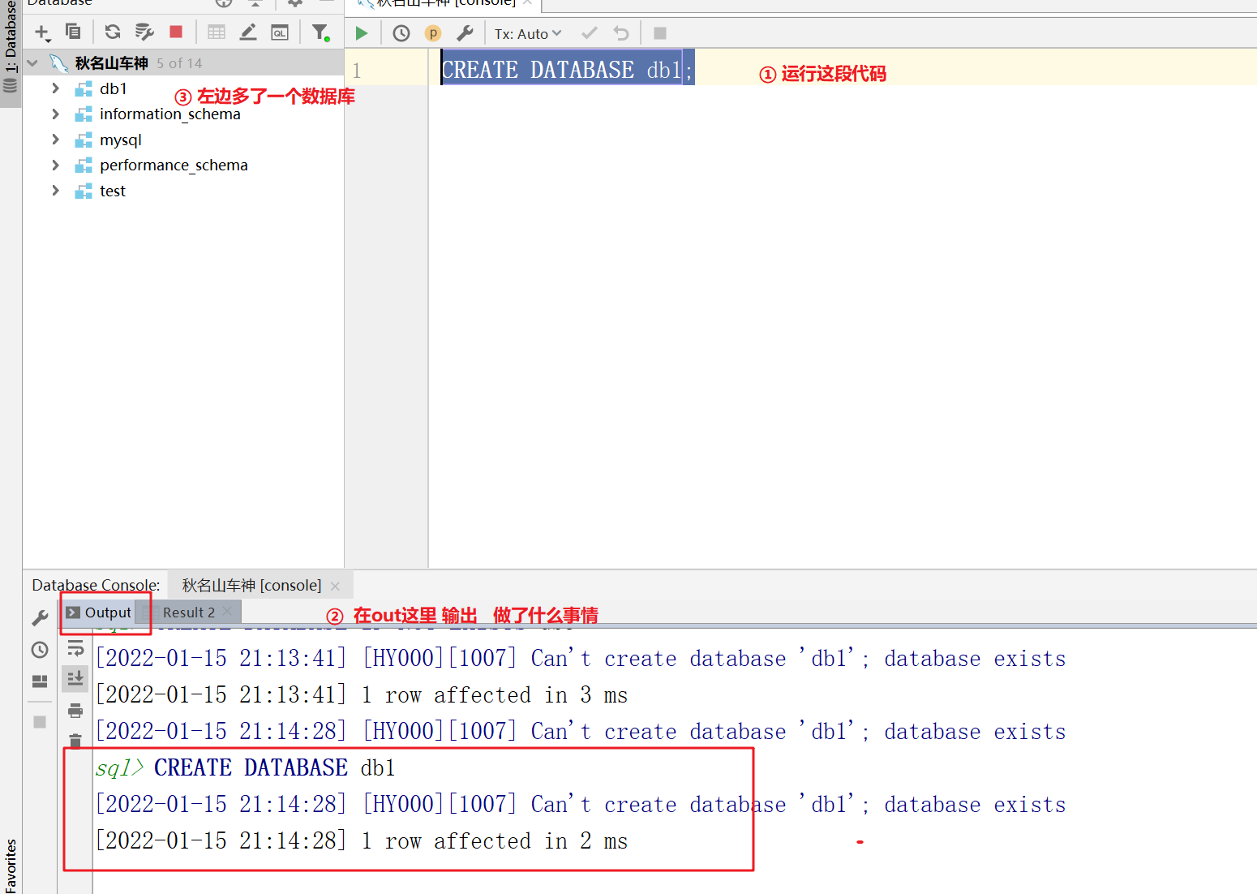Select test in the database tree

click(x=113, y=191)
